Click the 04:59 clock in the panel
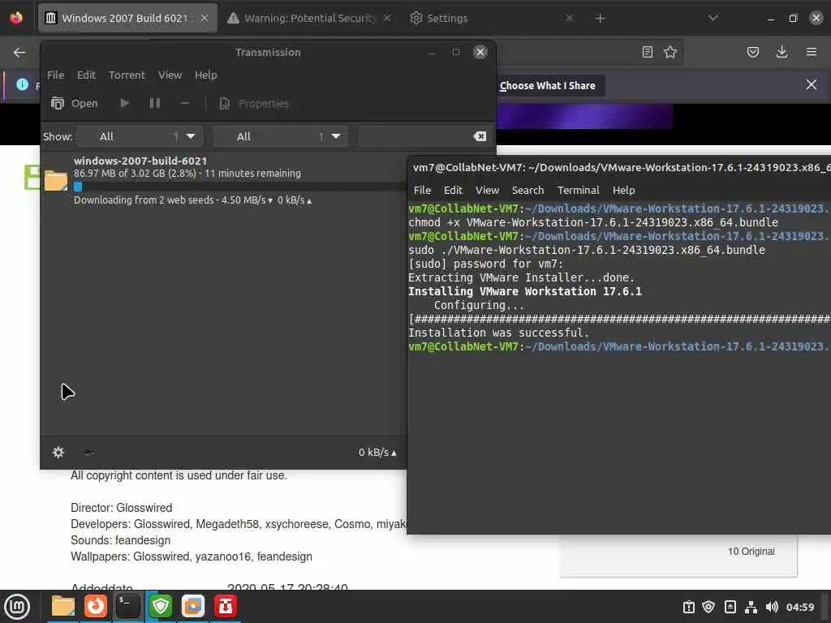The image size is (831, 623). 800,607
